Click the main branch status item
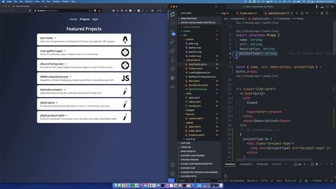The width and height of the screenshot is (336, 189). click(181, 181)
